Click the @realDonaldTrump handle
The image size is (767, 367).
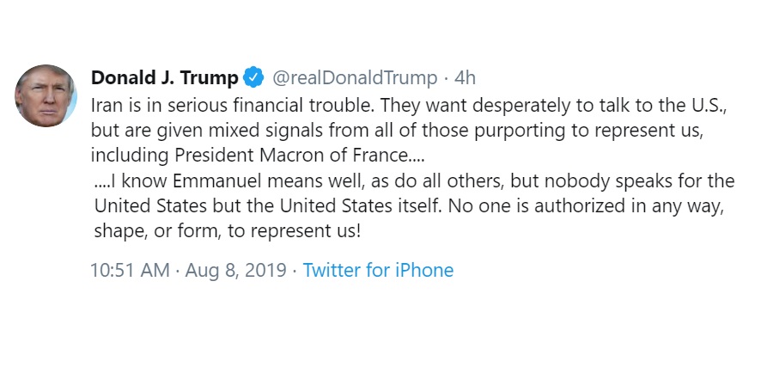click(x=355, y=78)
